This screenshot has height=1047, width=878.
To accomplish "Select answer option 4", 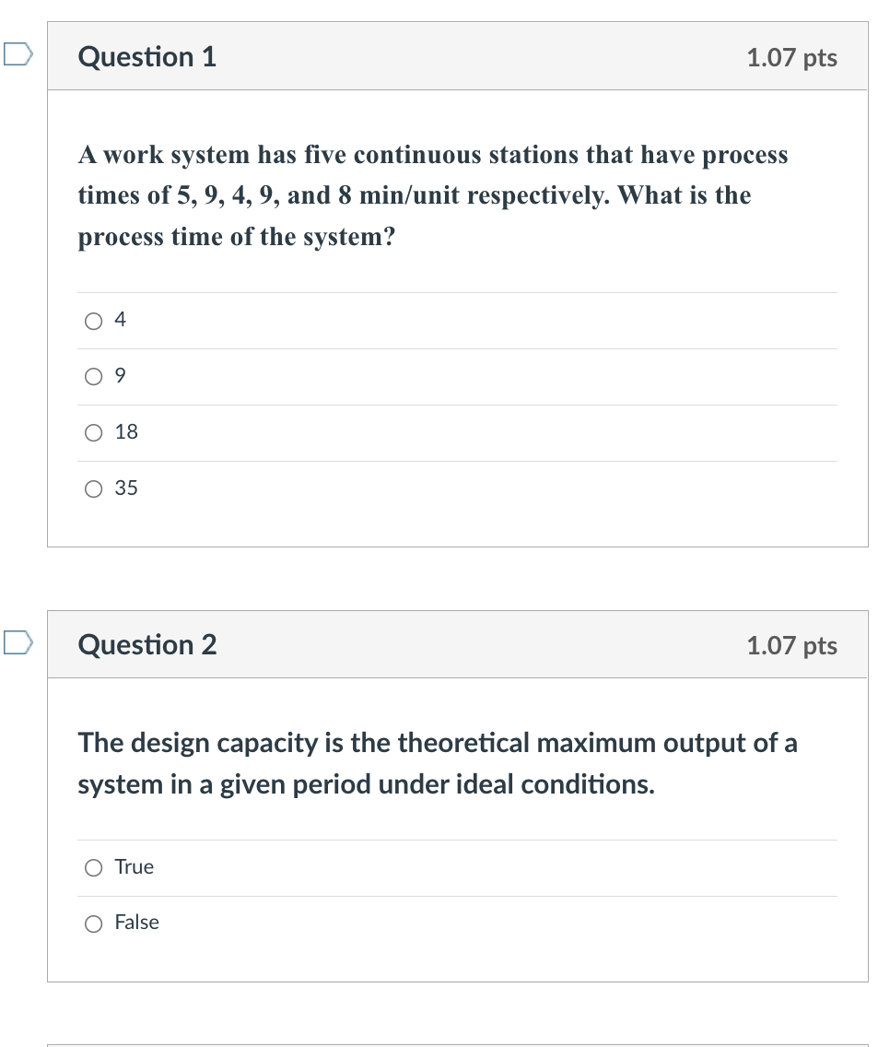I will coord(93,320).
